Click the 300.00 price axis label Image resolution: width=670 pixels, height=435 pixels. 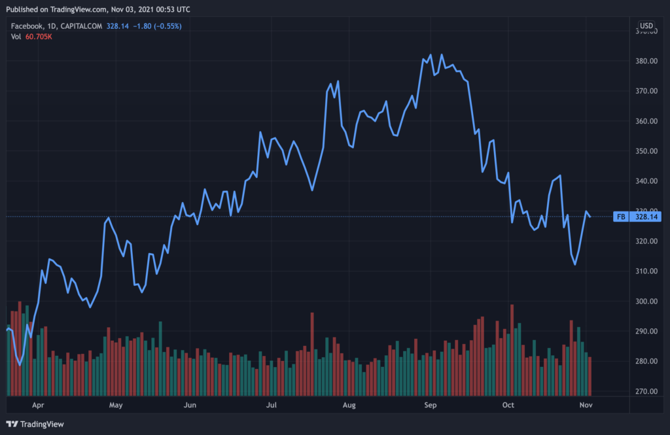[646, 302]
